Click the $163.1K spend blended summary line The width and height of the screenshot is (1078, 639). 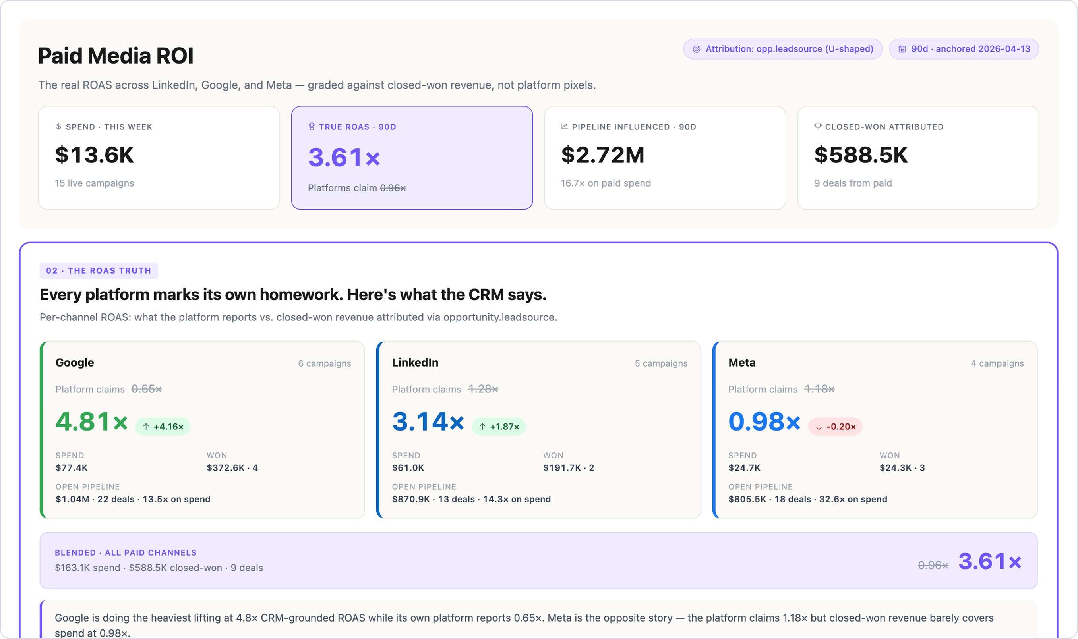click(159, 568)
